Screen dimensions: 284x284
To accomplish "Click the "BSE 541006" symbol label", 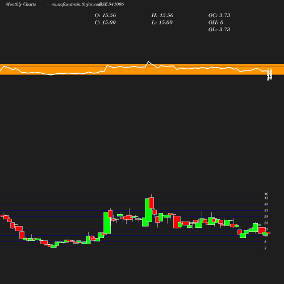I will (x=112, y=4).
